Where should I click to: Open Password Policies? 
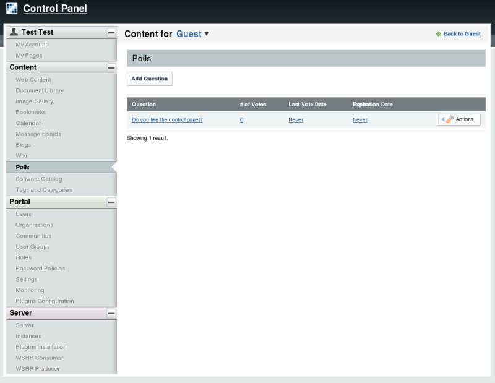40,269
